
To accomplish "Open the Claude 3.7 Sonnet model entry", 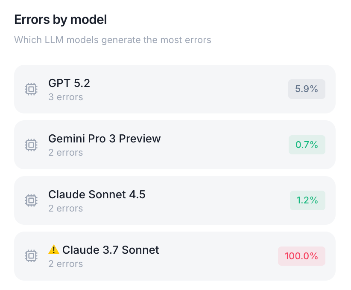I will [x=111, y=250].
